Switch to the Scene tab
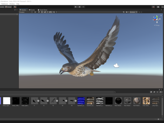 (x=23, y=10)
